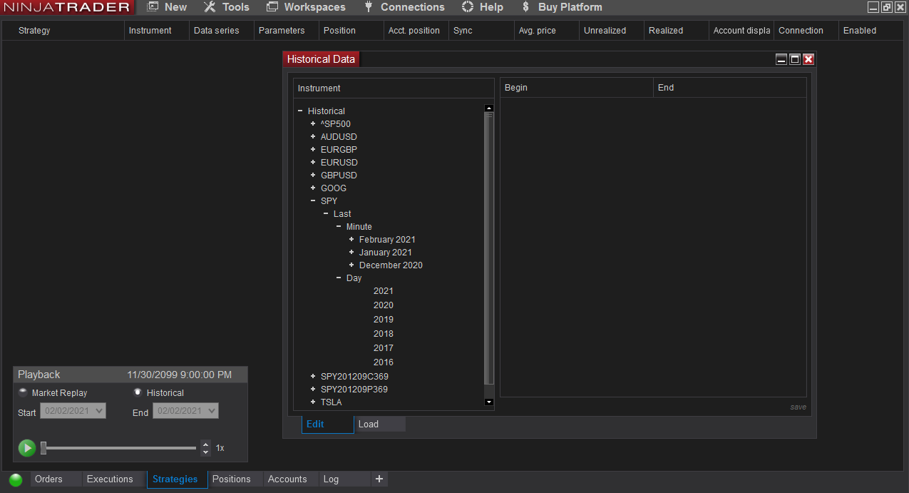Expand February 2021 minute data
Image resolution: width=909 pixels, height=493 pixels.
[x=351, y=240]
